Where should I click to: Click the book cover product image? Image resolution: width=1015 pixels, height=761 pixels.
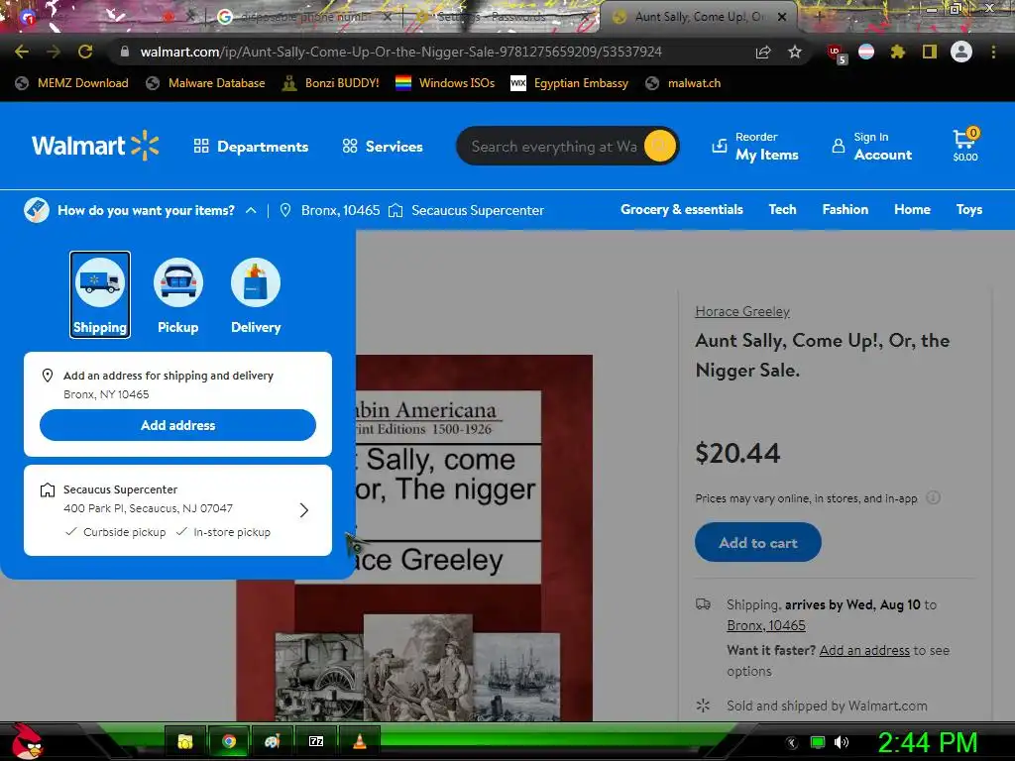[414, 537]
